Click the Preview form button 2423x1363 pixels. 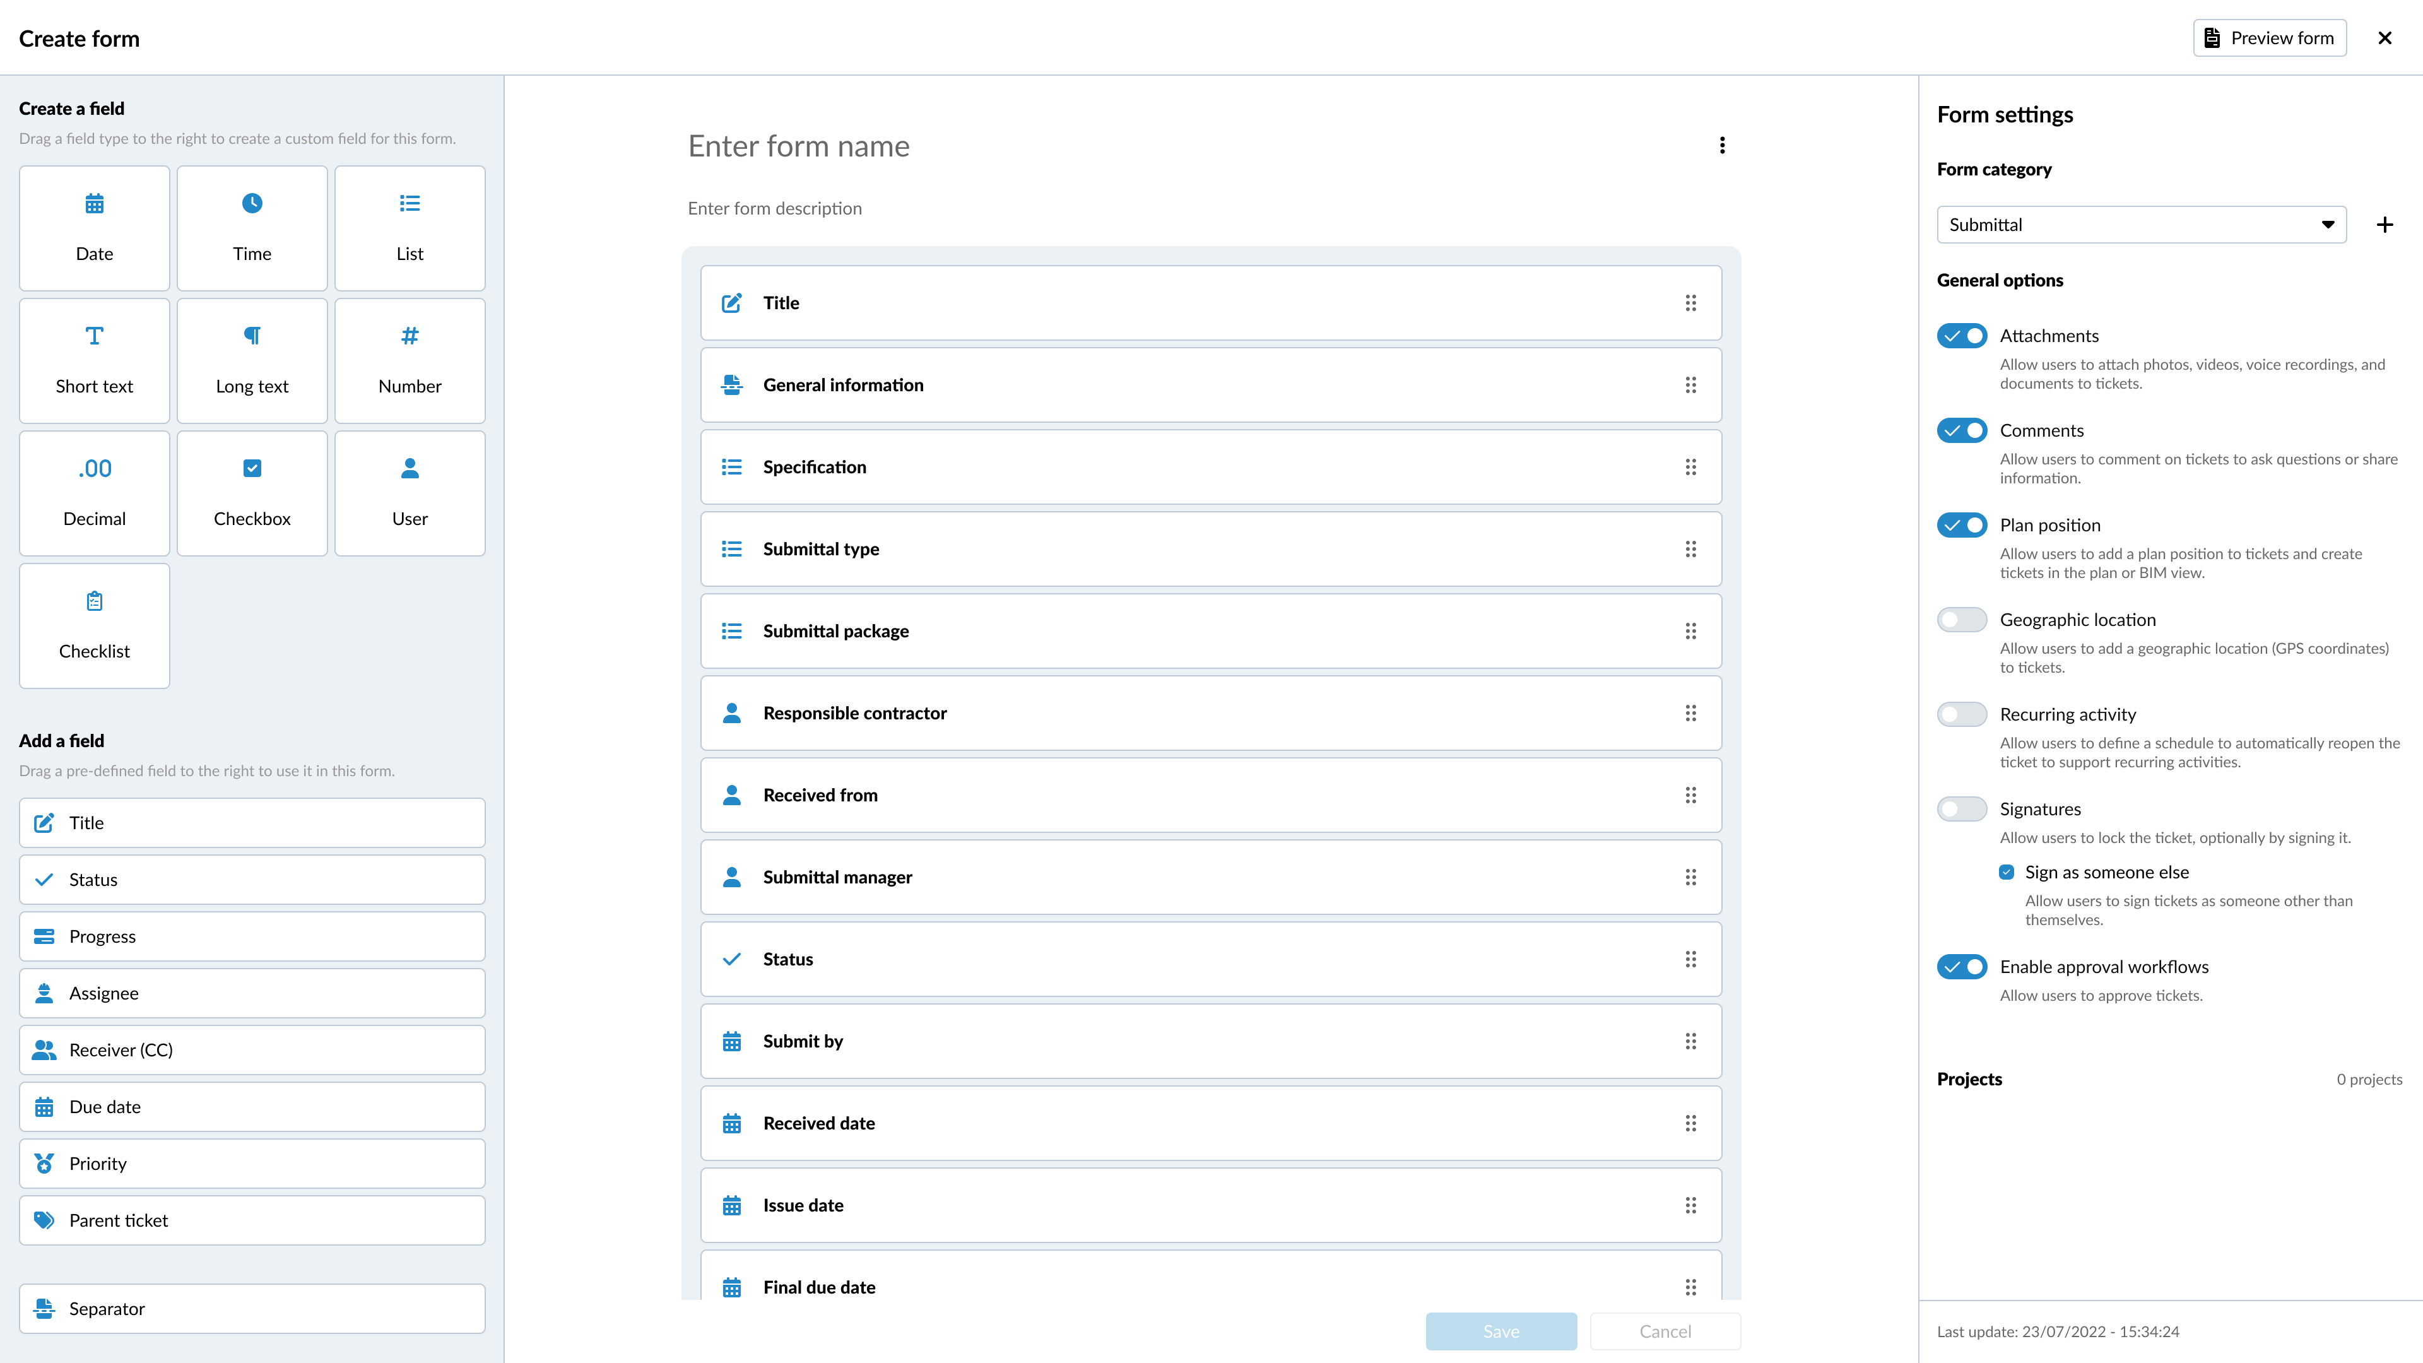pos(2270,38)
